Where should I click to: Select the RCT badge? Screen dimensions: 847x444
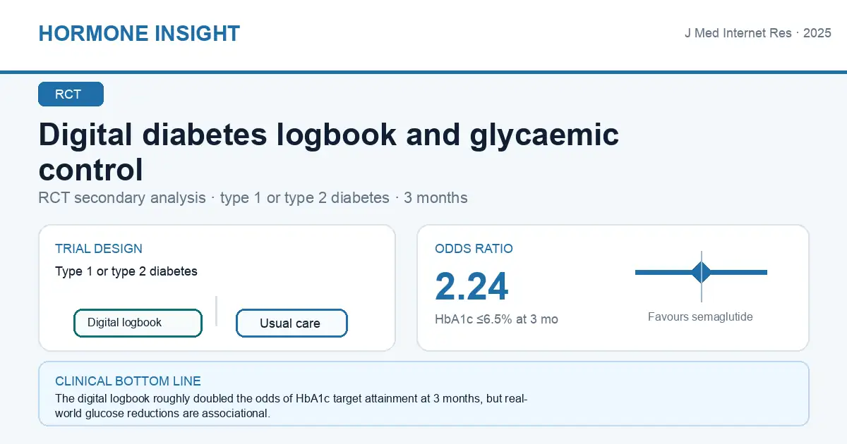coord(71,94)
